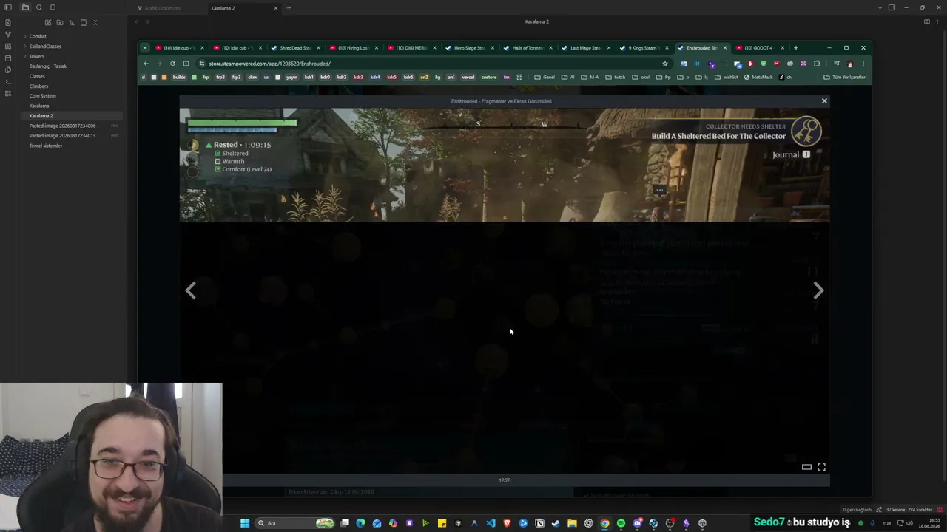This screenshot has height=532, width=947.
Task: Open Spotify from the taskbar
Action: tap(621, 523)
